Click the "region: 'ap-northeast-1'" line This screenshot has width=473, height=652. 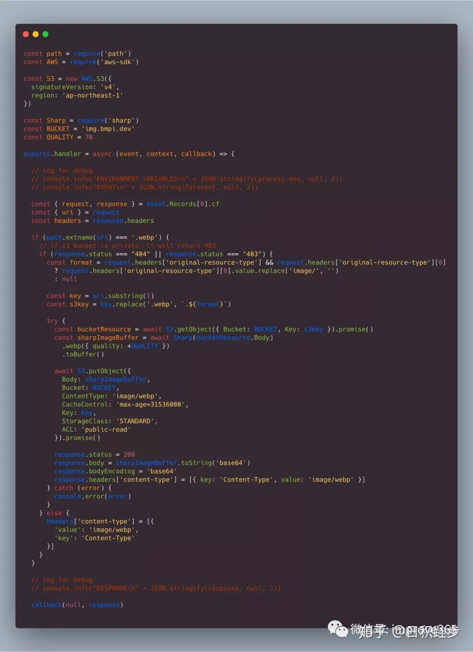(77, 96)
